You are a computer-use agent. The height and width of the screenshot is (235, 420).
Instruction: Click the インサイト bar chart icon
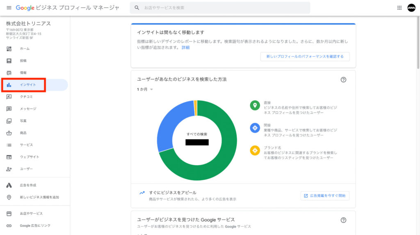[9, 85]
